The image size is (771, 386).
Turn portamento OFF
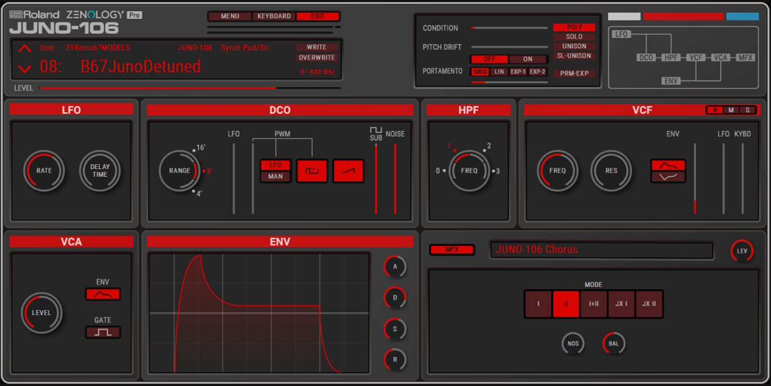coord(490,59)
